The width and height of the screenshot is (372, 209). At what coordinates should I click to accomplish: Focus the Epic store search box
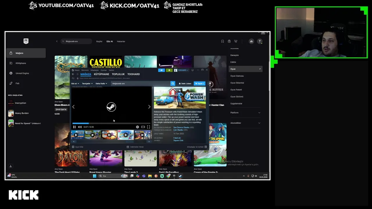76,41
